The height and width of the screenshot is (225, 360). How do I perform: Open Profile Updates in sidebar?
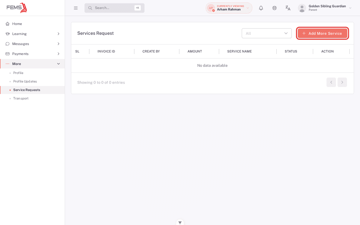(32, 81)
